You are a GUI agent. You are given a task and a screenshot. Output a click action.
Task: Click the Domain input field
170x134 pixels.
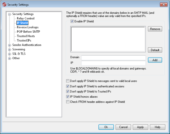pyautogui.click(x=113, y=58)
